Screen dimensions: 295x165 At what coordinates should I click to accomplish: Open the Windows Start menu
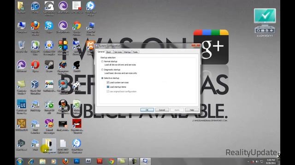(20, 161)
